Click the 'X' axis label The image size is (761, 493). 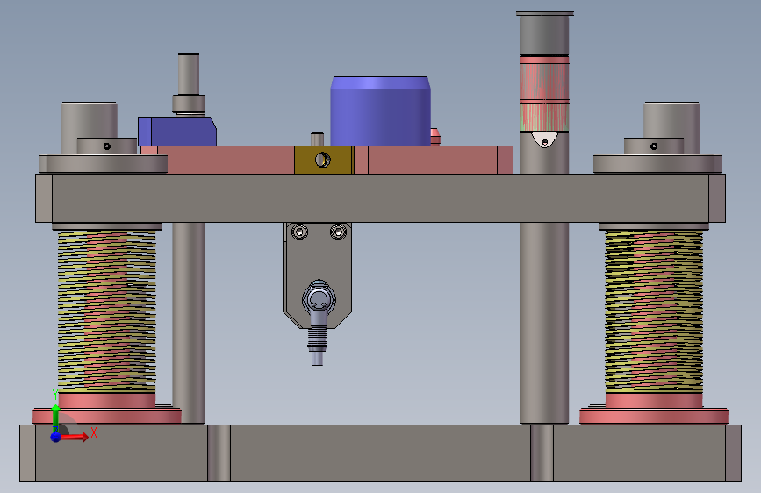94,432
